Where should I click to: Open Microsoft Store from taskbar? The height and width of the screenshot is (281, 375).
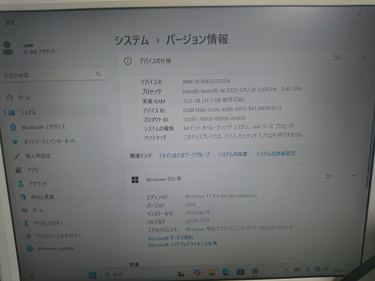click(240, 272)
